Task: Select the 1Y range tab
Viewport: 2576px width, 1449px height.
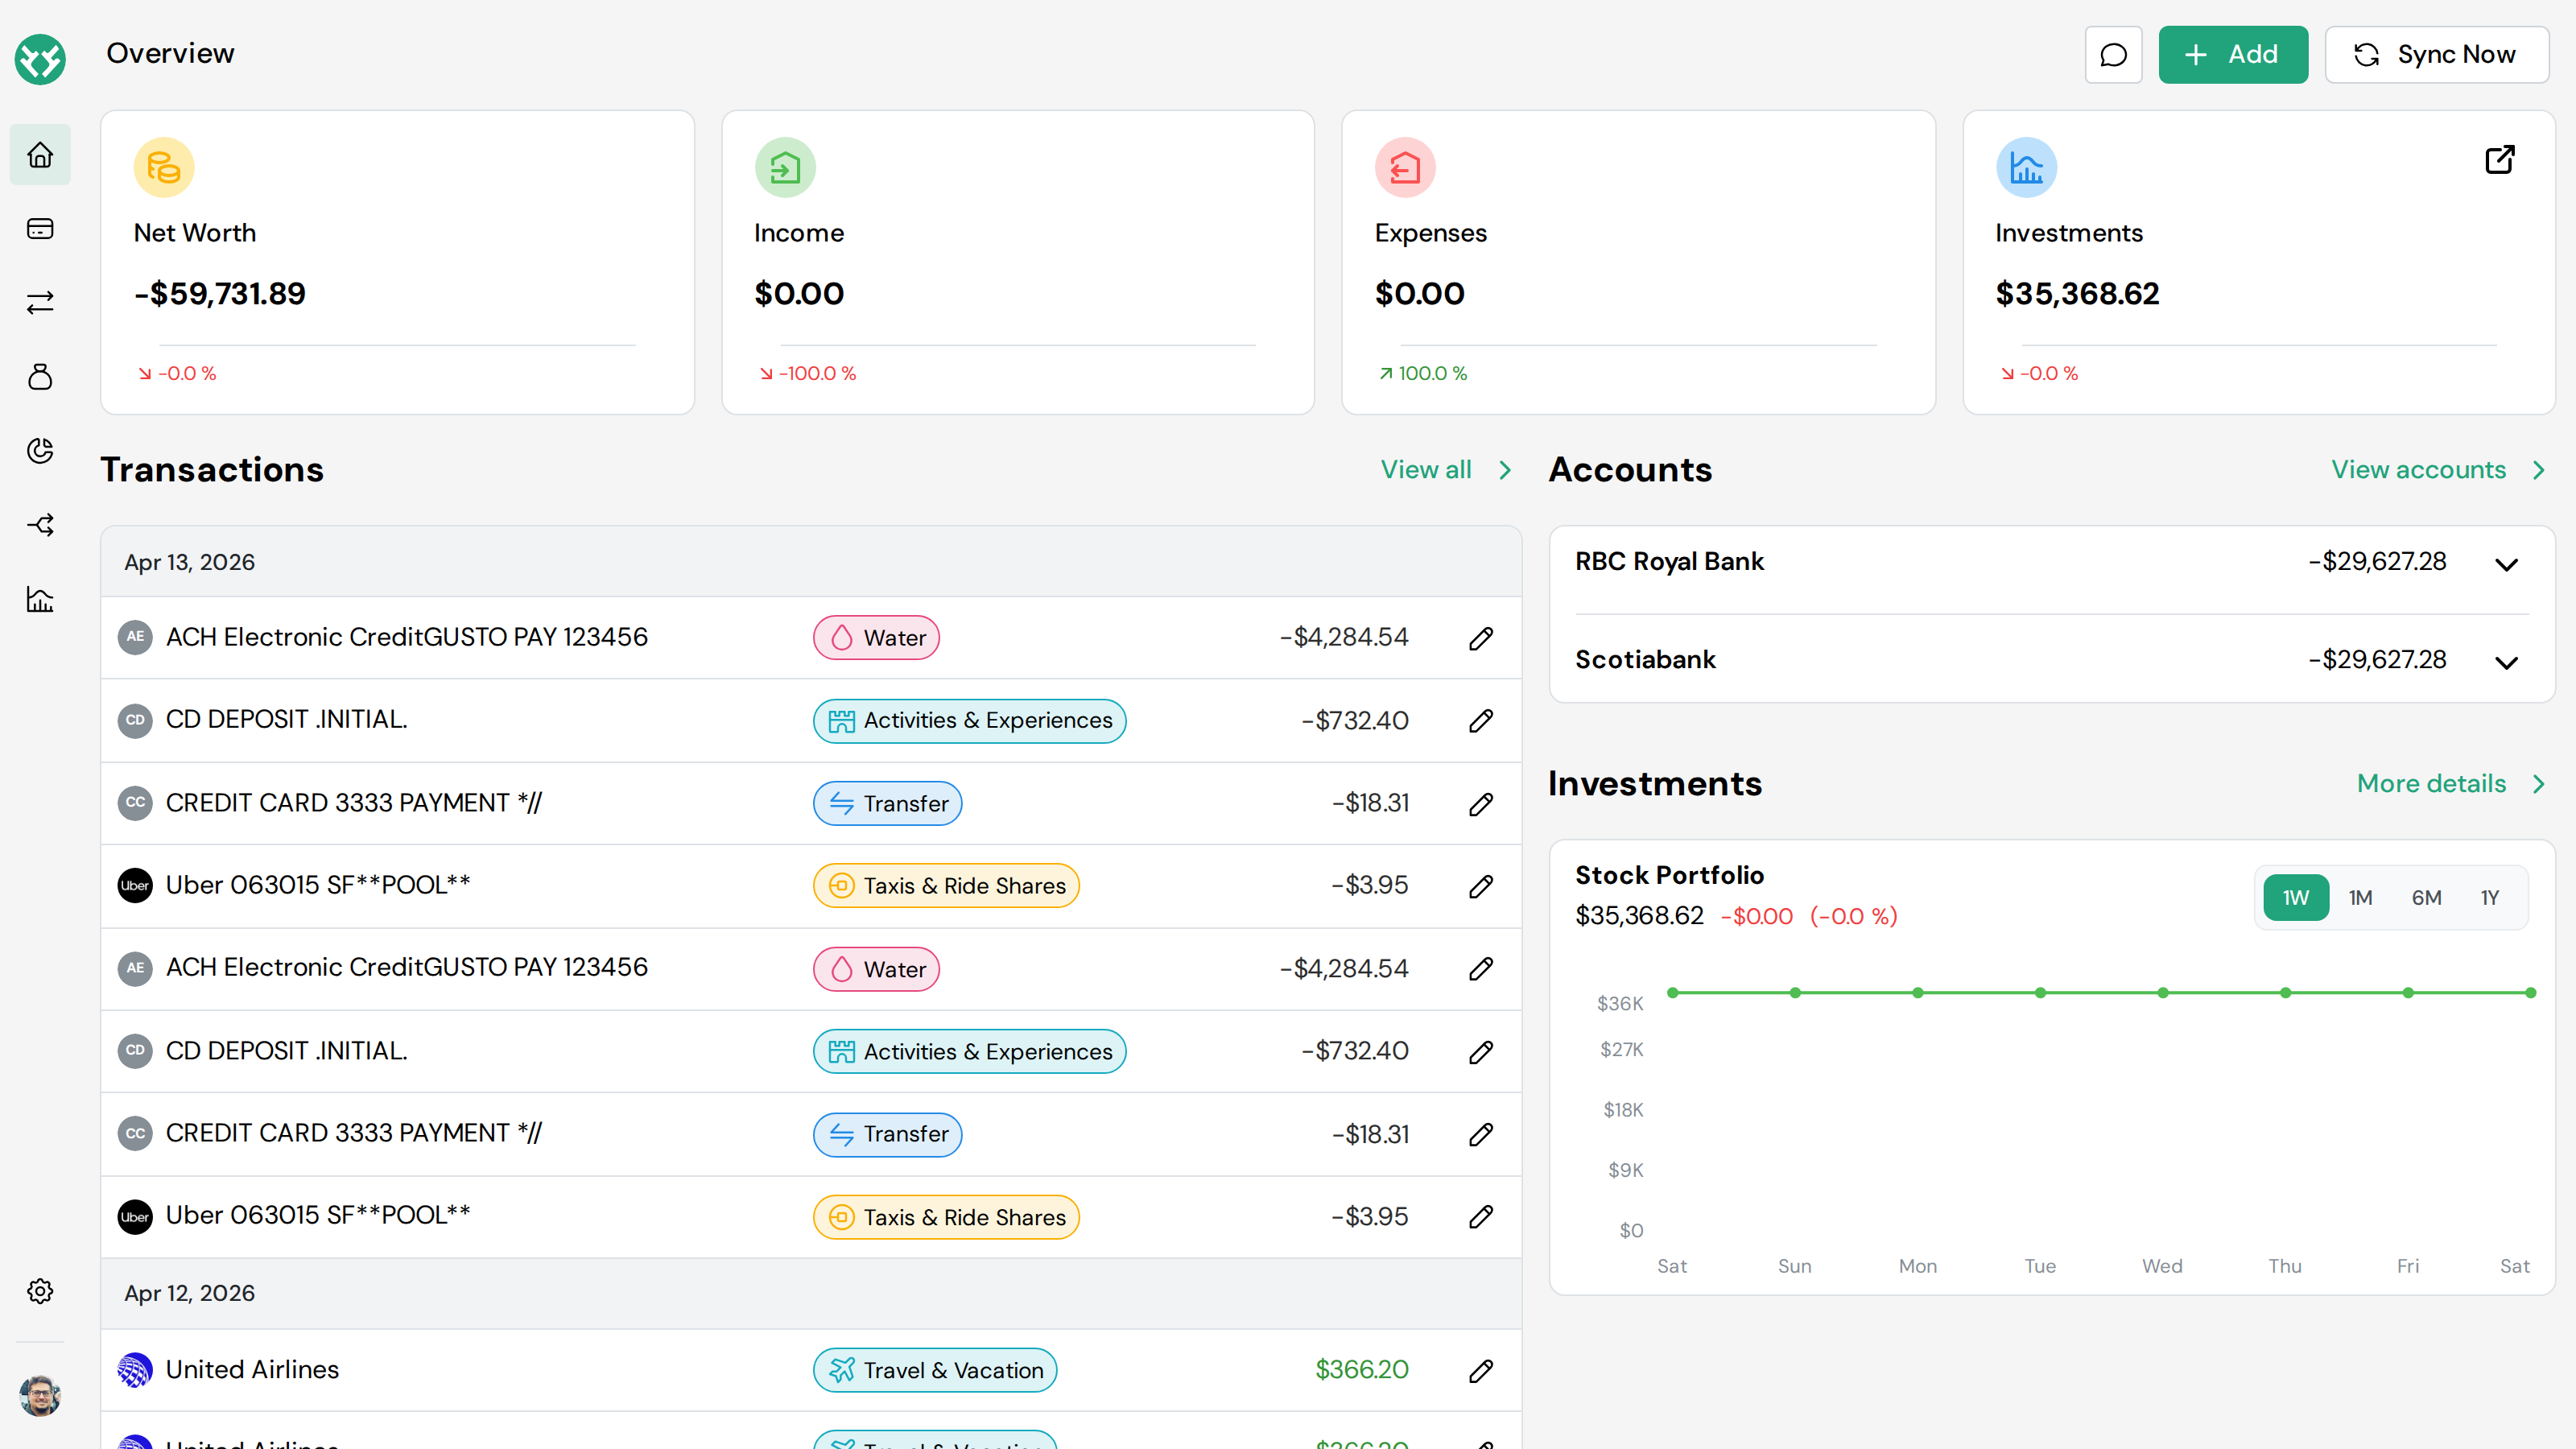Action: tap(2489, 898)
